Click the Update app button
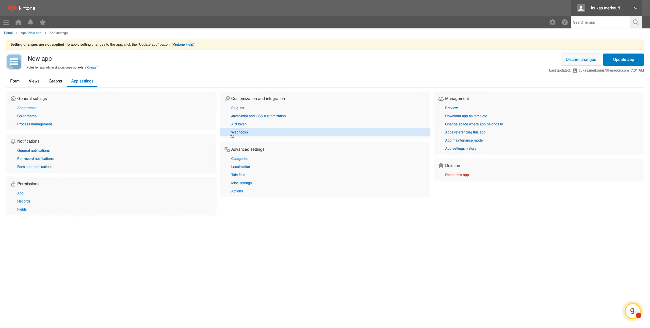 coord(623,60)
